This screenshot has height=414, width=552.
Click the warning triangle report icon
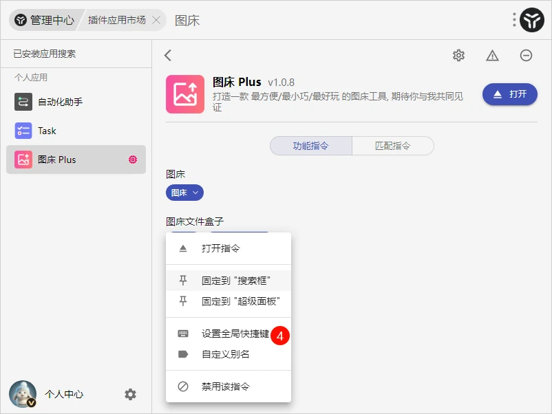pyautogui.click(x=492, y=55)
